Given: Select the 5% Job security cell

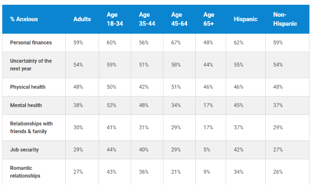Looking at the screenshot, I should [207, 149].
